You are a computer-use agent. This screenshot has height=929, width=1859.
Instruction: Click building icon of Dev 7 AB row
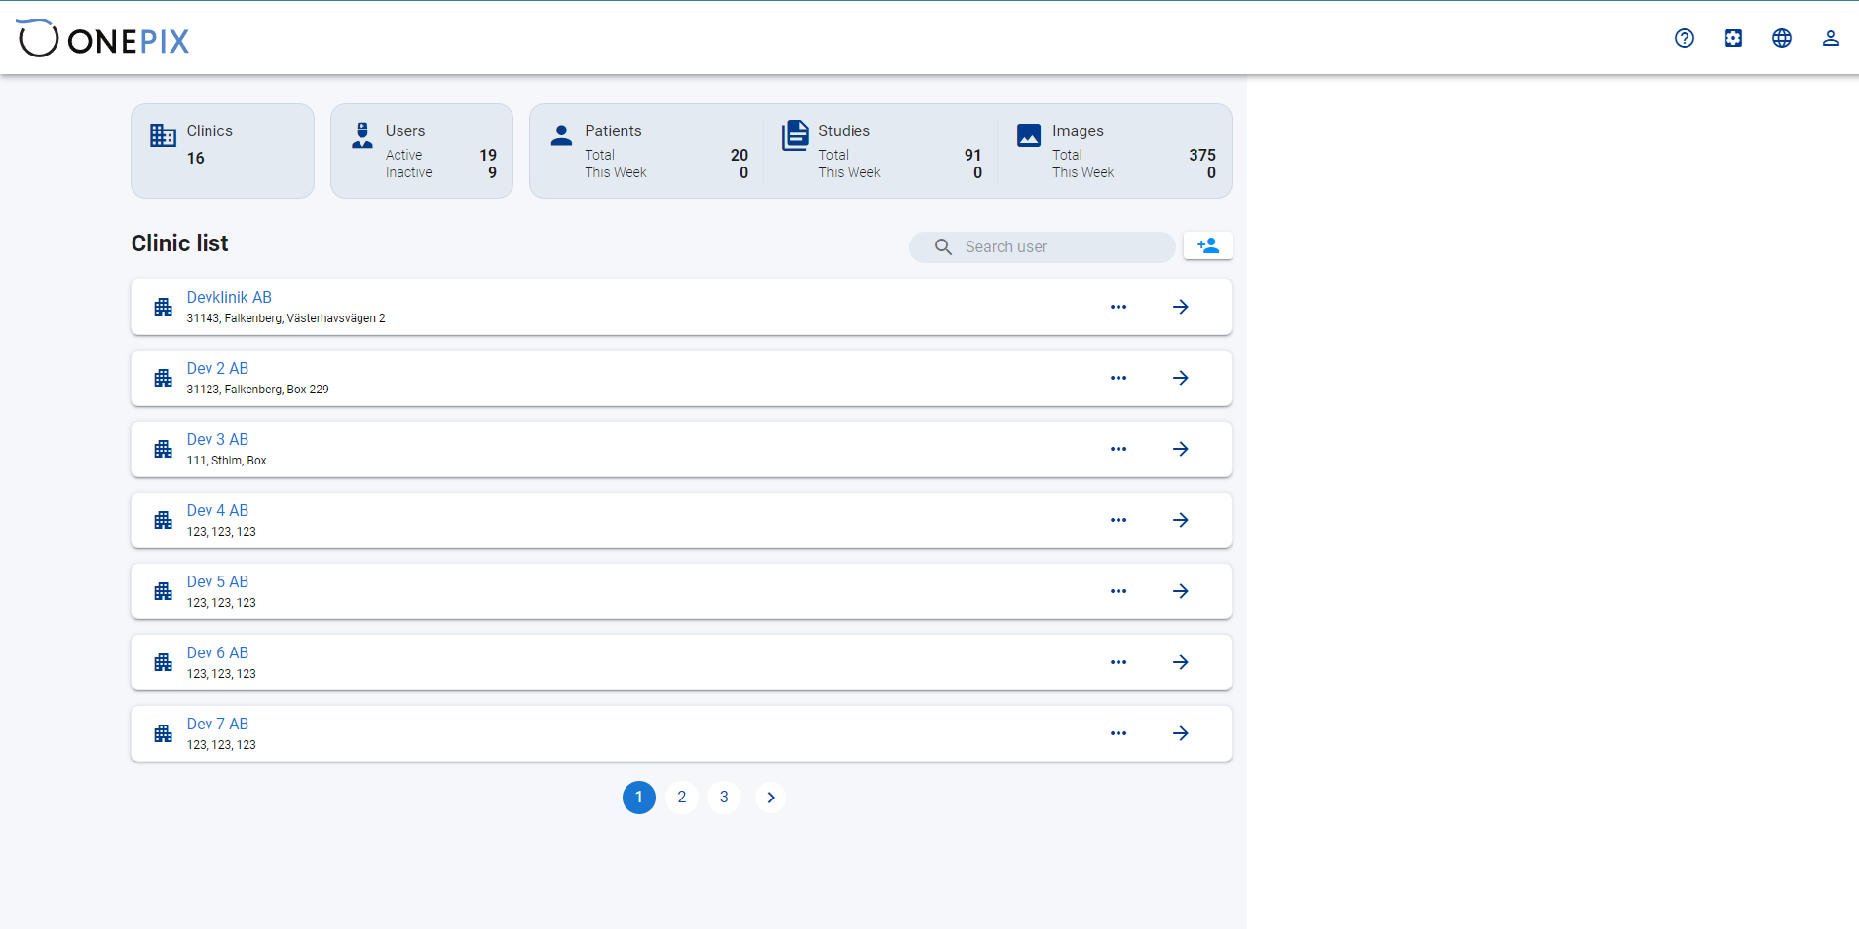(x=163, y=733)
